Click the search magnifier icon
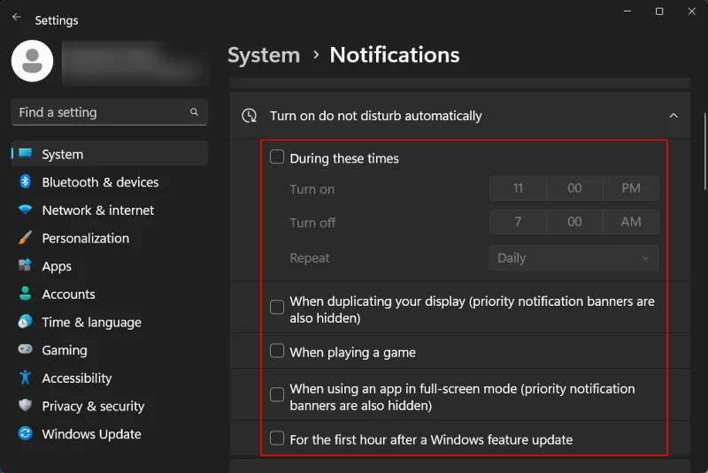This screenshot has height=473, width=708. [194, 111]
